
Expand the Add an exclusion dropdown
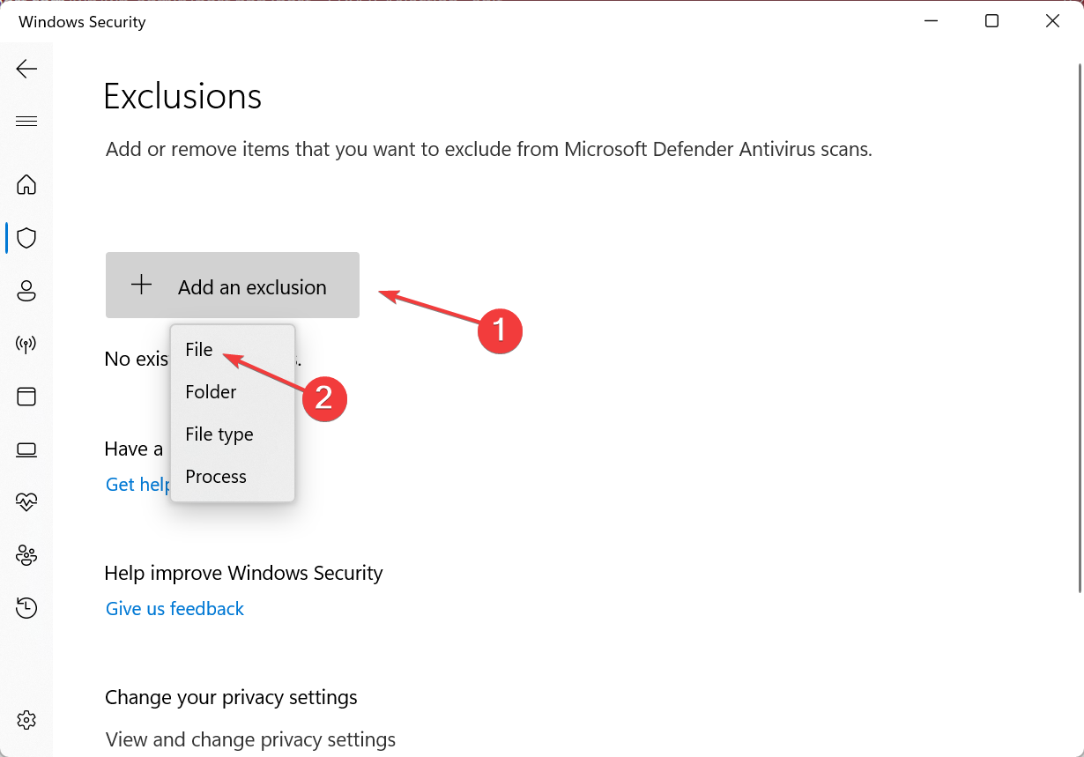click(x=232, y=285)
